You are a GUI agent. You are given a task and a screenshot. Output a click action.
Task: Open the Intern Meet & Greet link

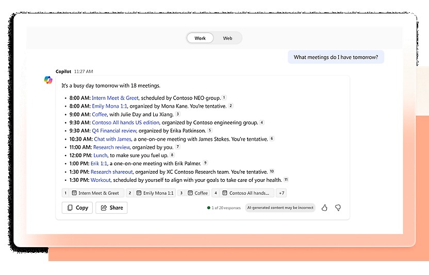(x=115, y=98)
